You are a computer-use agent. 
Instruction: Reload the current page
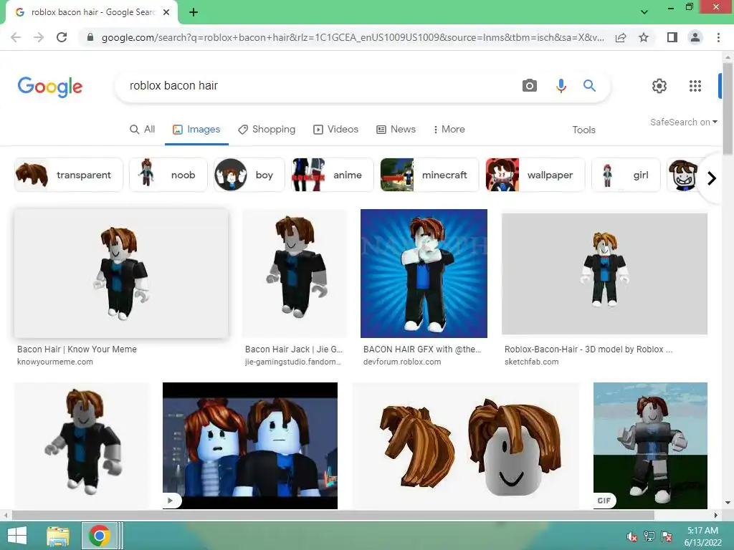(x=62, y=37)
